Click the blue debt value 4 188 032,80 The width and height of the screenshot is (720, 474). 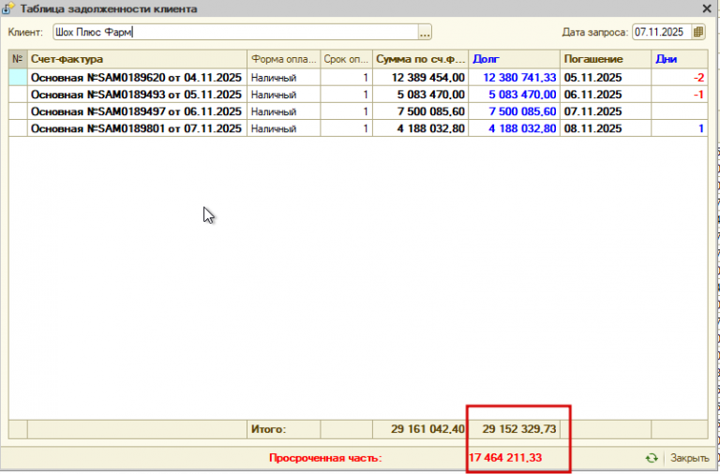click(522, 128)
